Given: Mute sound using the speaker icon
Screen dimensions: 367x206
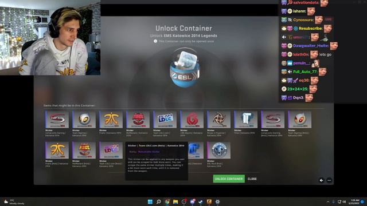Looking at the screenshot, I should (321, 180).
